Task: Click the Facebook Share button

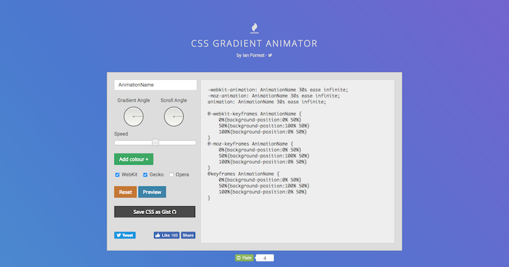Action: point(188,235)
